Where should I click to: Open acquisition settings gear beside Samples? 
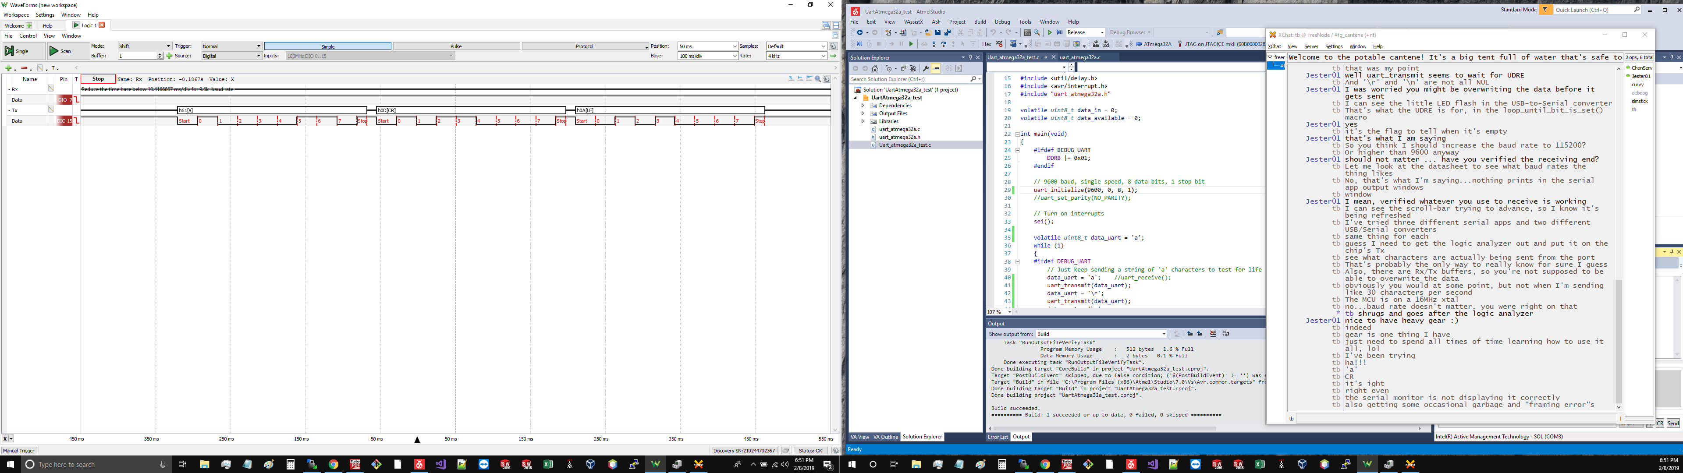coord(834,46)
